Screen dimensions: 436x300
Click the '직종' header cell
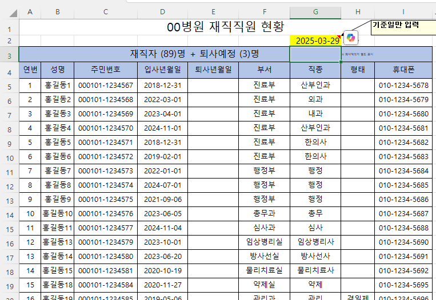[x=315, y=70]
